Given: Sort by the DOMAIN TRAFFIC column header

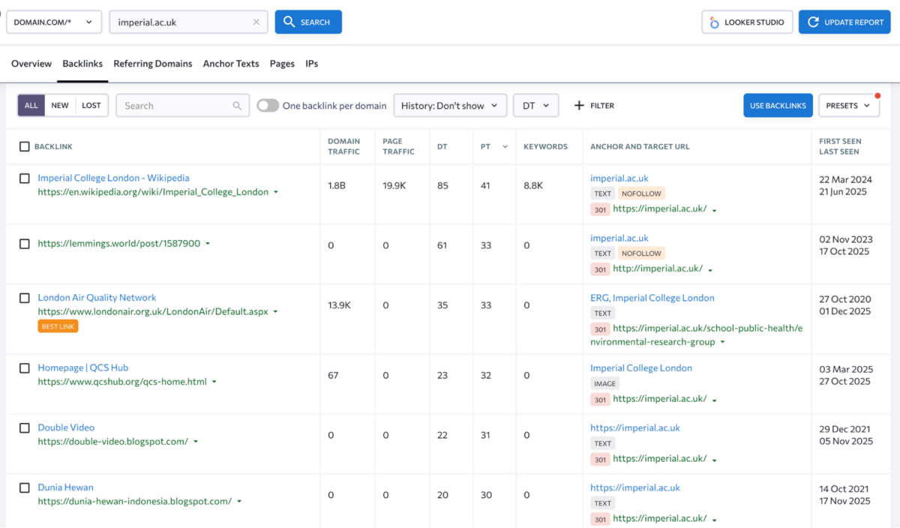Looking at the screenshot, I should pos(343,146).
